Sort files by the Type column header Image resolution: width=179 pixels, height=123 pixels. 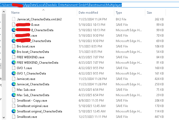[119, 13]
